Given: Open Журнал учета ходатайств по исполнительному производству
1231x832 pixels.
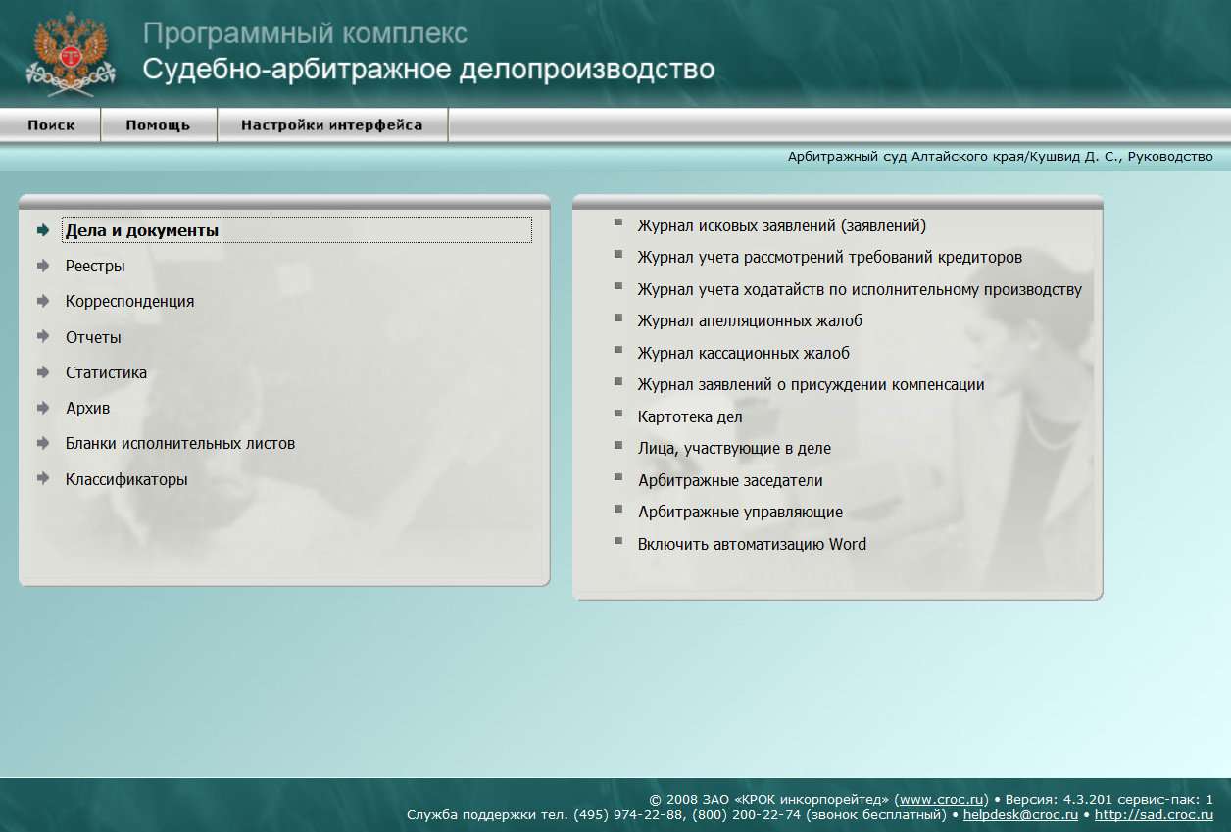Looking at the screenshot, I should (x=860, y=290).
